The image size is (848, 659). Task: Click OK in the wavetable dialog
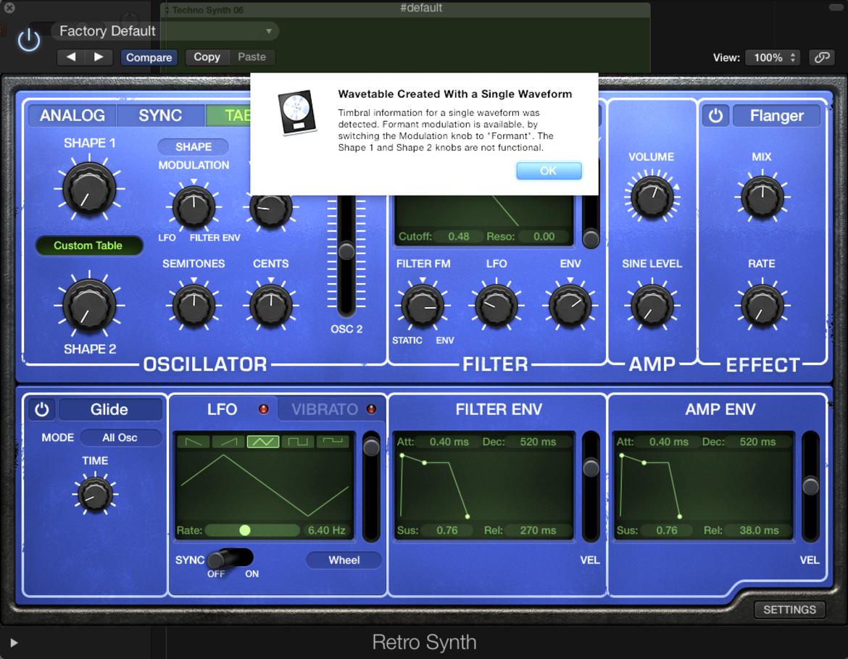[x=549, y=171]
